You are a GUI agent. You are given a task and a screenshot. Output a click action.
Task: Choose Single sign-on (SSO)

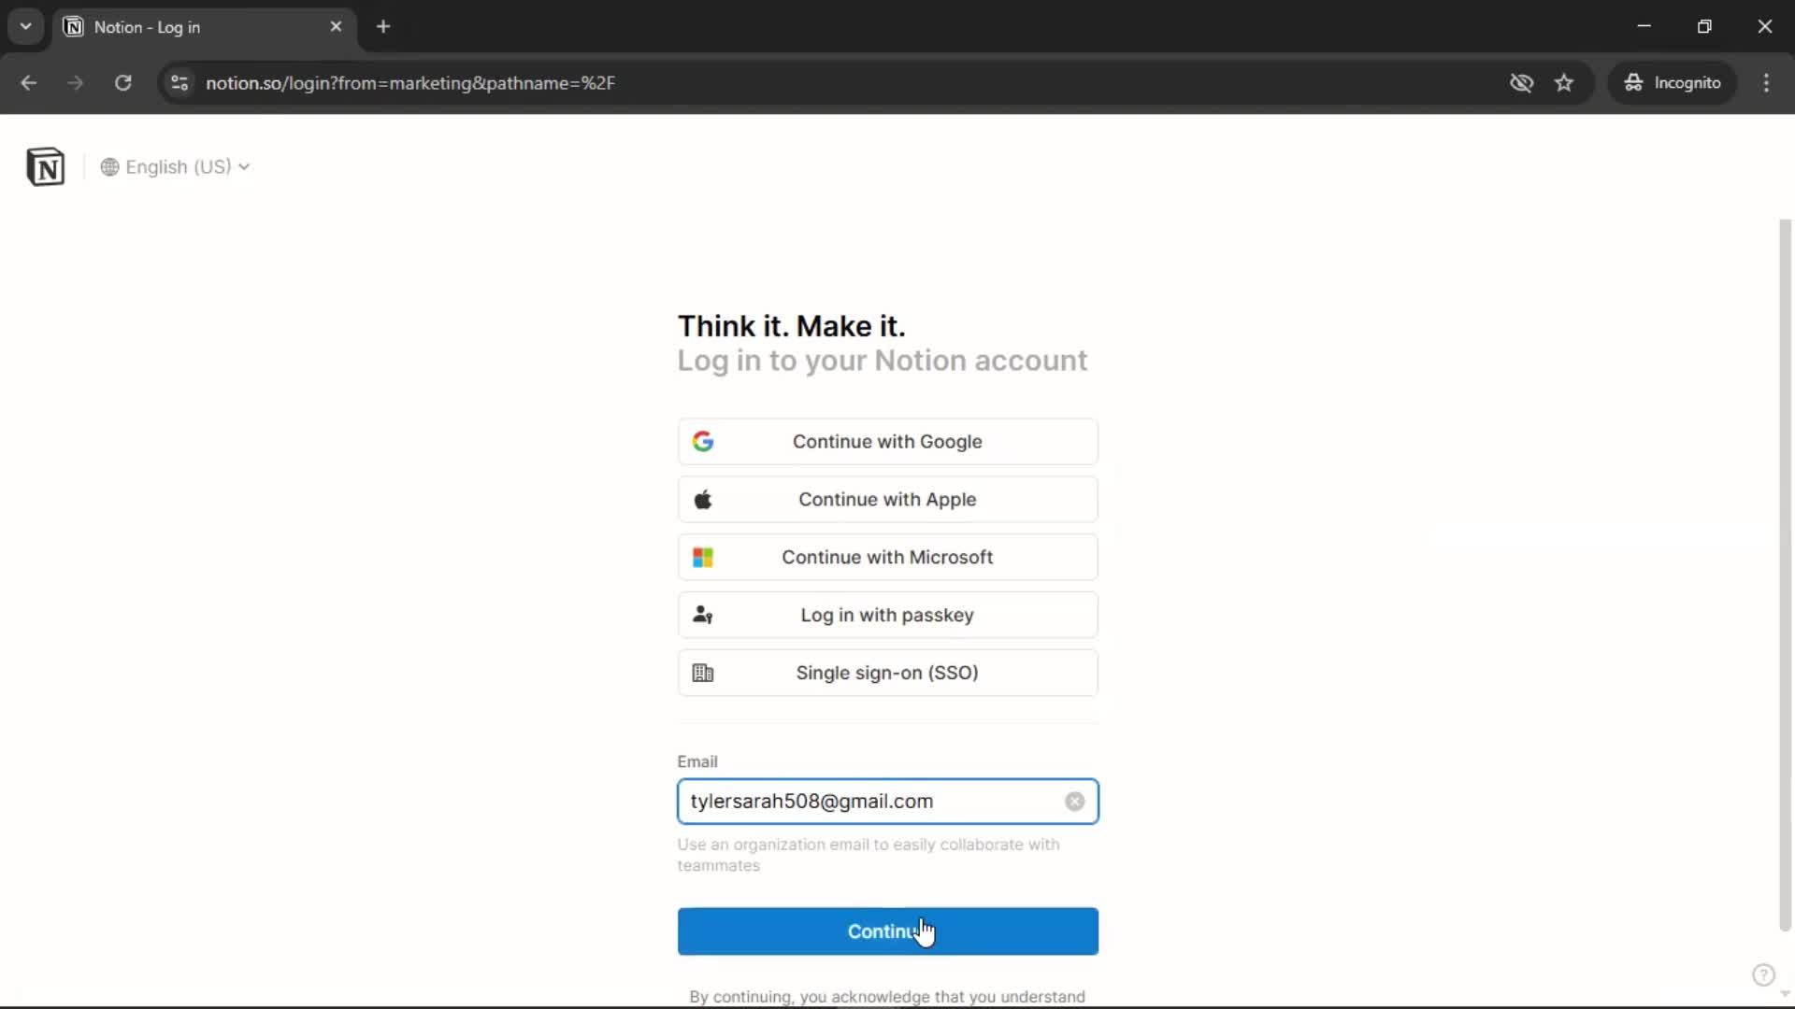(x=887, y=673)
